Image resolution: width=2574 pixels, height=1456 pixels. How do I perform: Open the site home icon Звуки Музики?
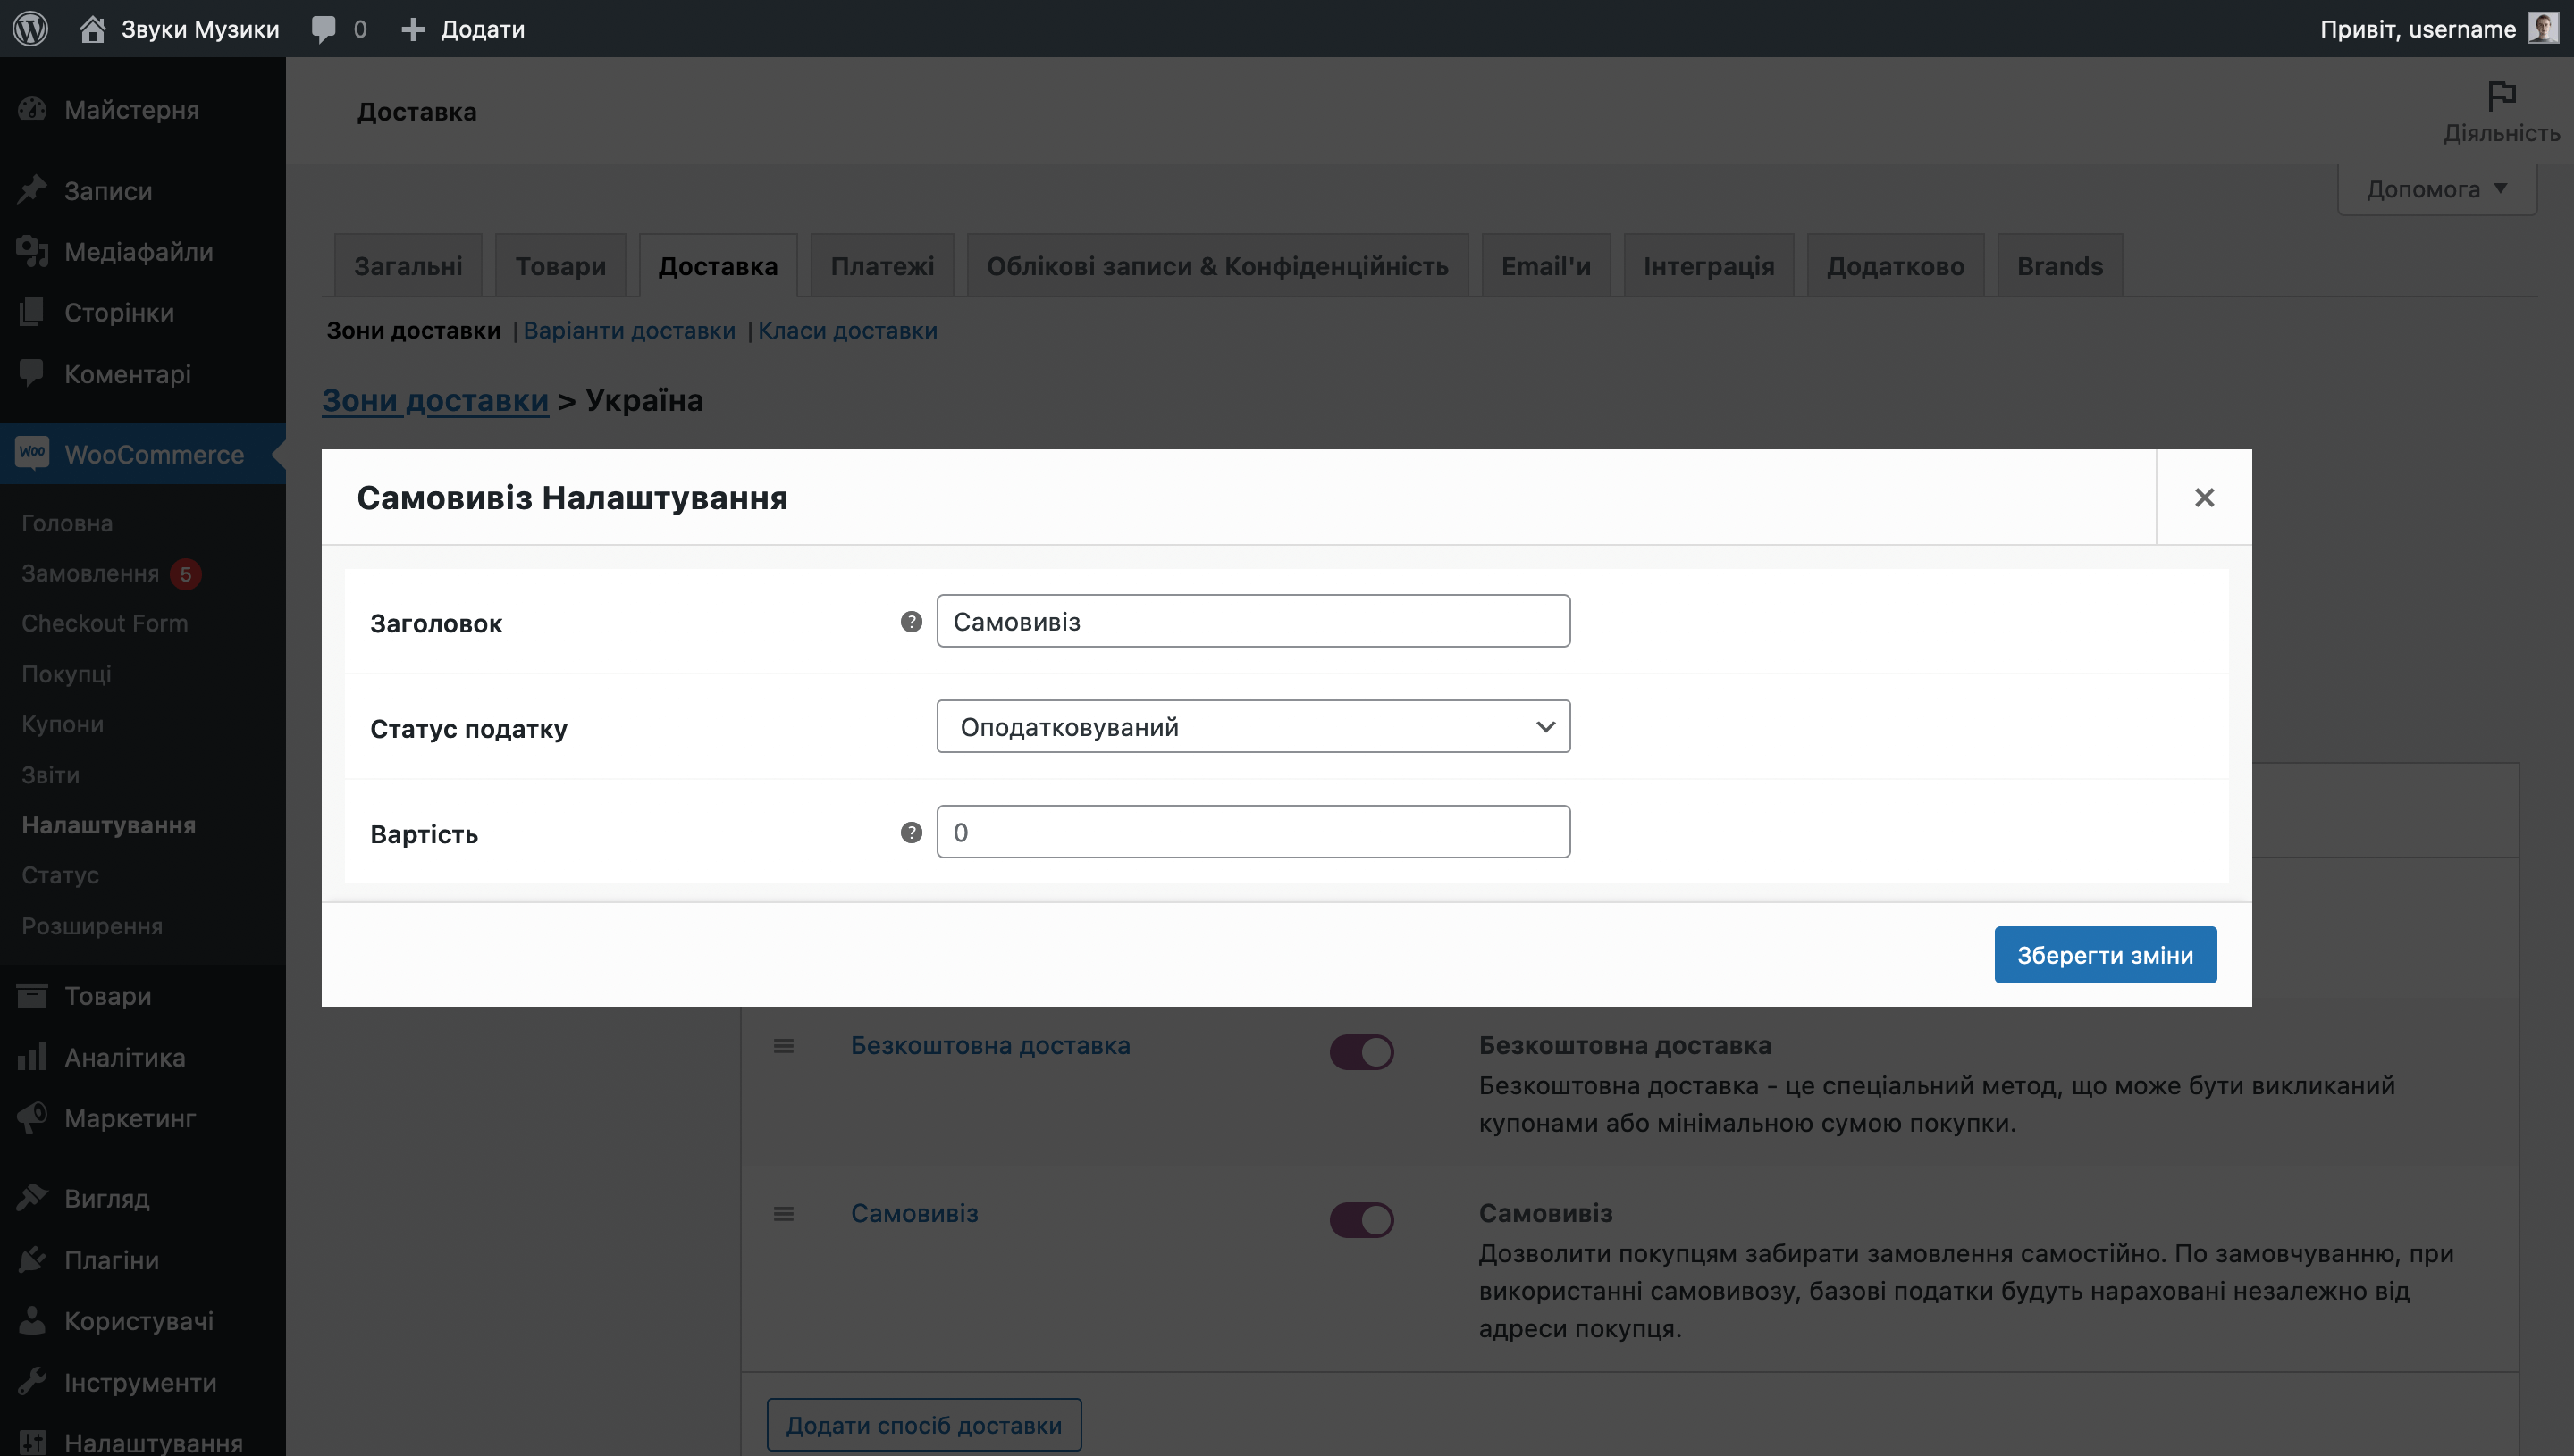[x=92, y=28]
